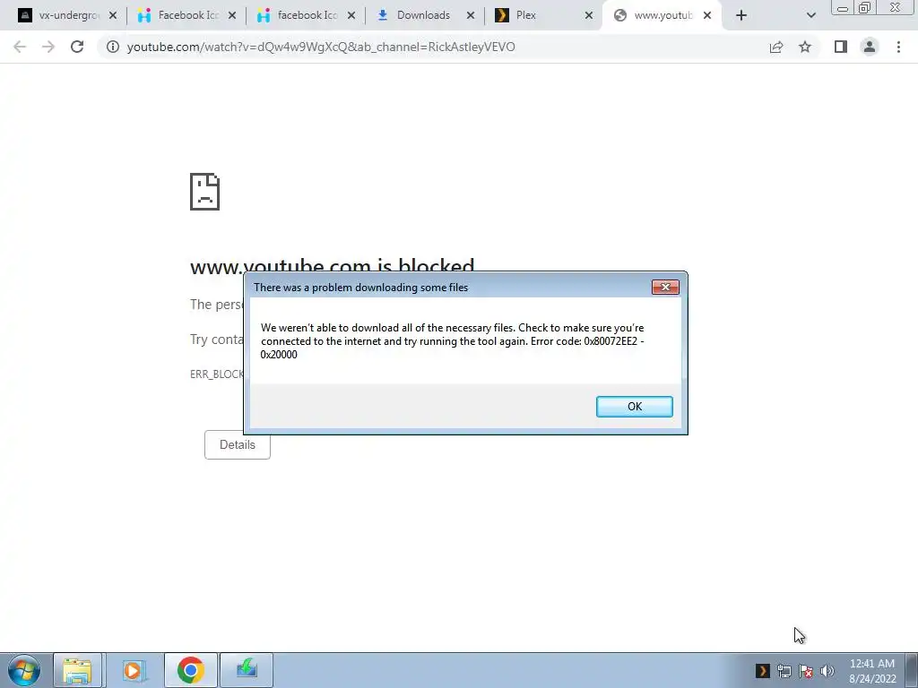Image resolution: width=918 pixels, height=688 pixels.
Task: Open the Chrome profile icon
Action: 870,47
